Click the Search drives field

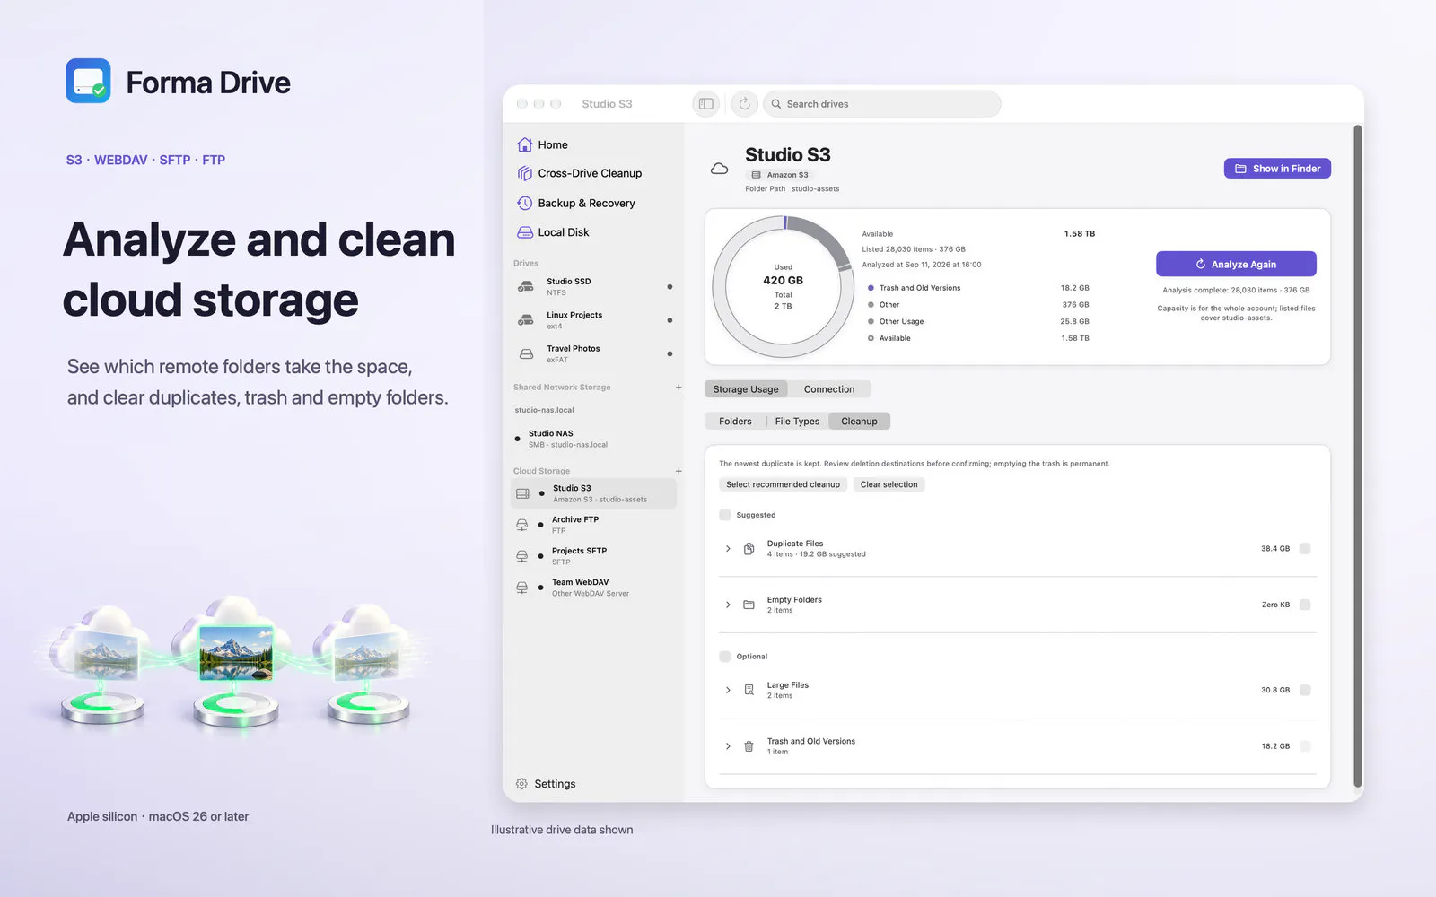(x=882, y=104)
